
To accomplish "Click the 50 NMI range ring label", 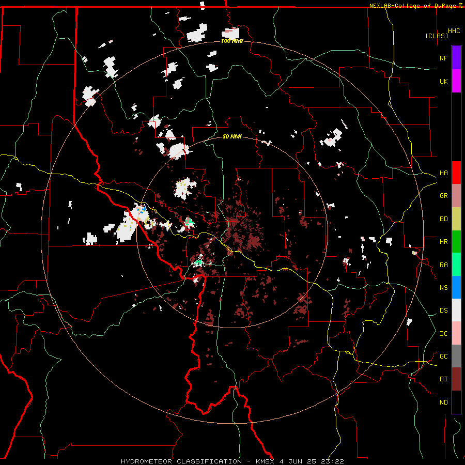I will (232, 136).
